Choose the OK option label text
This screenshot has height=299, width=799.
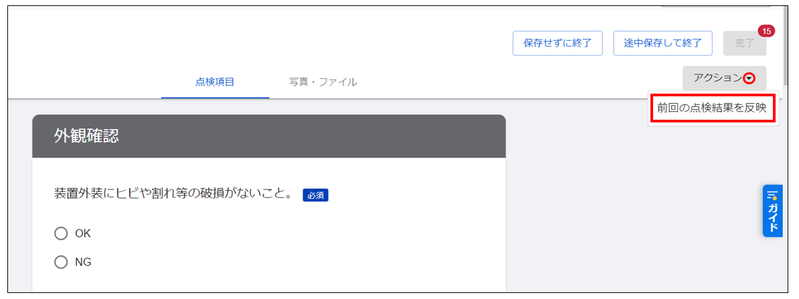pos(82,233)
